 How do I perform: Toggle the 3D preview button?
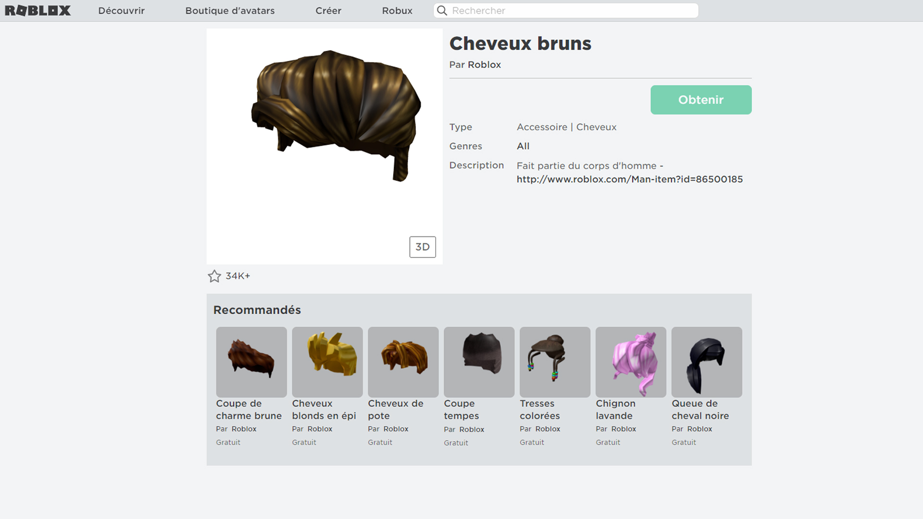click(423, 247)
